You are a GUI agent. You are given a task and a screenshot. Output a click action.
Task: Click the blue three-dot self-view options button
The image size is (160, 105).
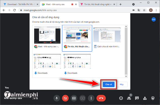pyautogui.click(x=154, y=19)
